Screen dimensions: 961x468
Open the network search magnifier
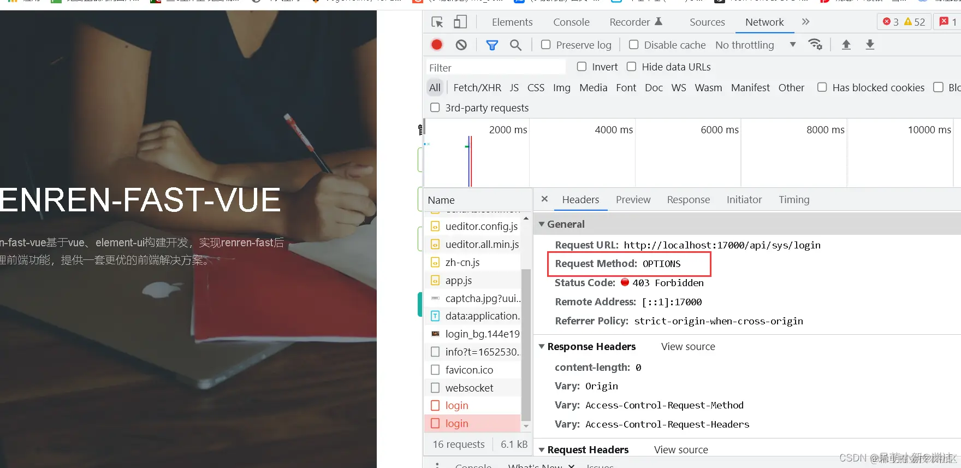click(x=515, y=45)
